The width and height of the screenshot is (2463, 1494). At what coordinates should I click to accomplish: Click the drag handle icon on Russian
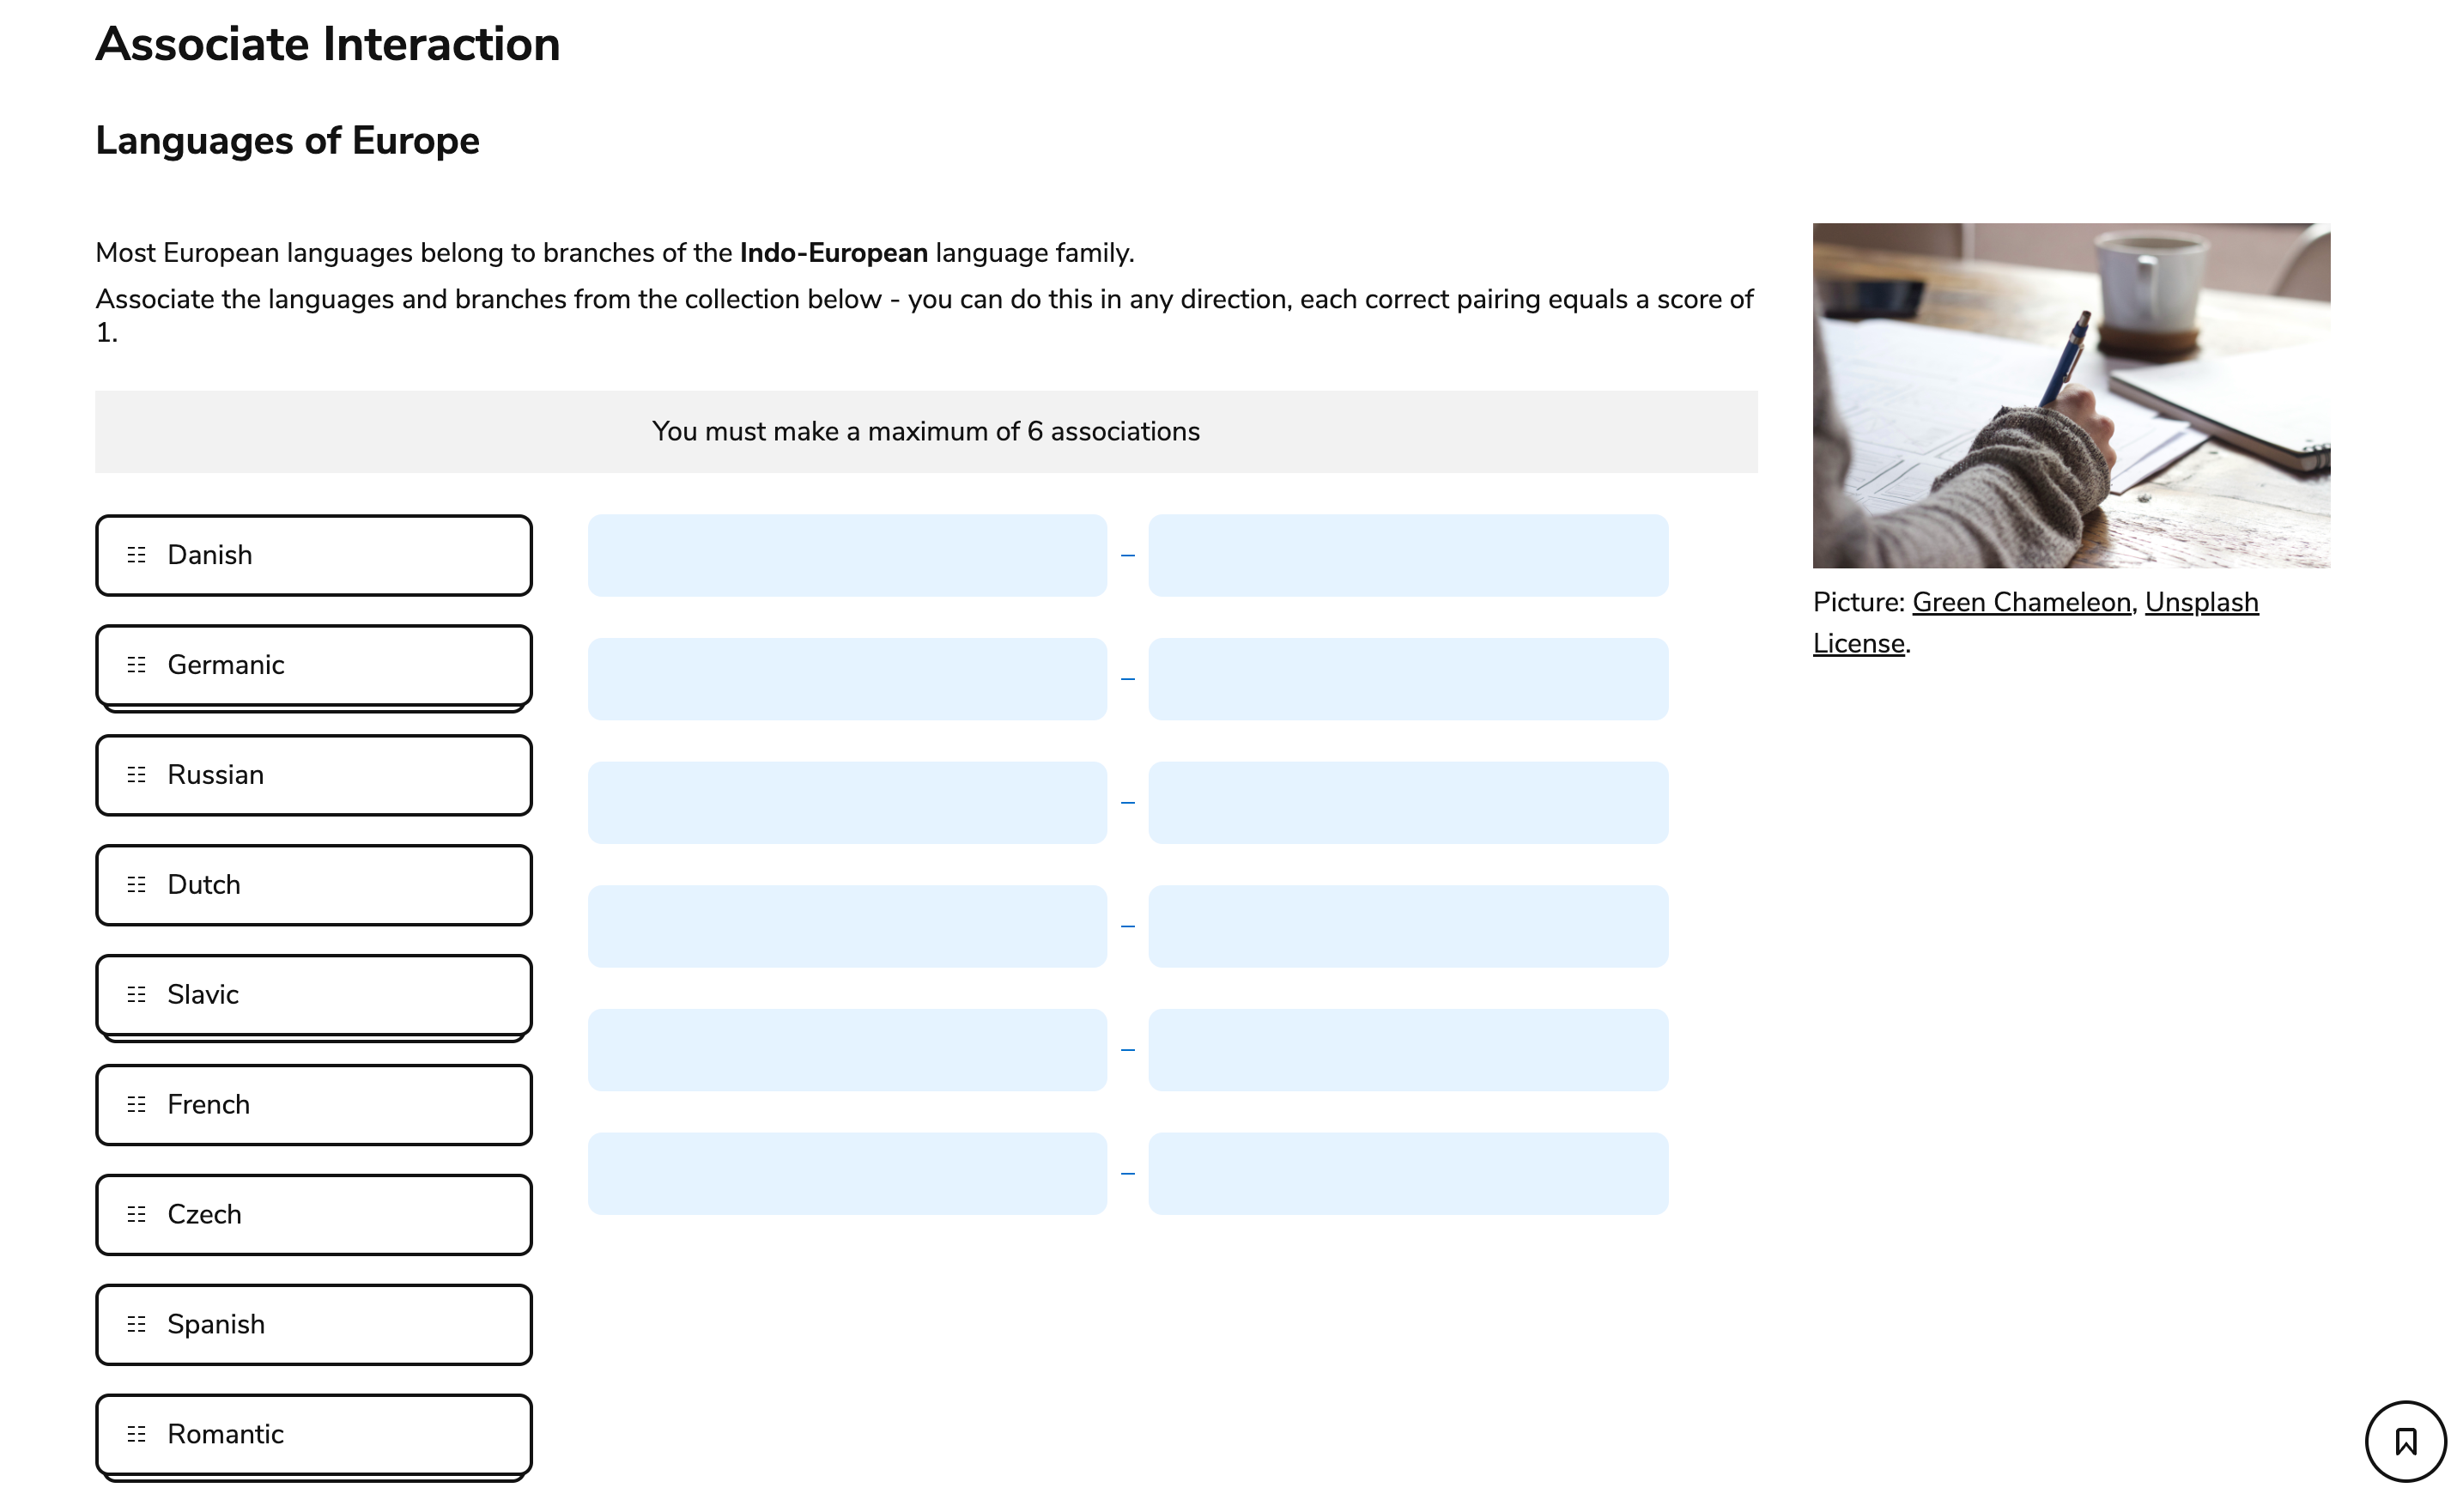137,774
